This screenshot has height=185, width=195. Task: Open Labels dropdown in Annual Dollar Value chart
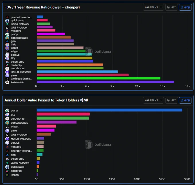click(153, 100)
